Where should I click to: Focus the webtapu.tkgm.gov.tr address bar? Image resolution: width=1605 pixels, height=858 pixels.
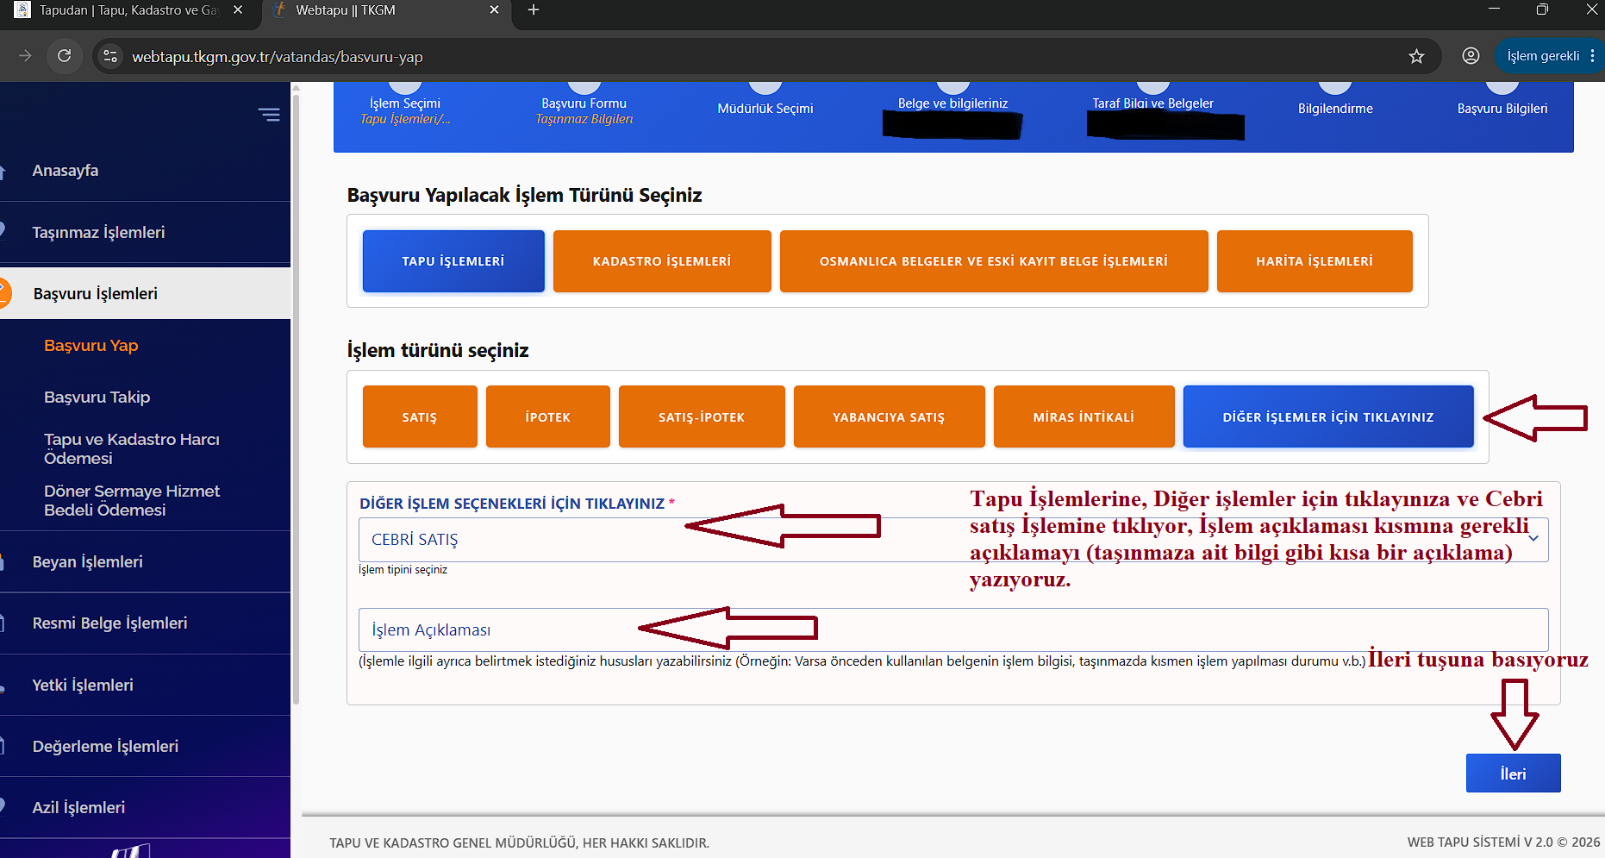click(x=277, y=57)
